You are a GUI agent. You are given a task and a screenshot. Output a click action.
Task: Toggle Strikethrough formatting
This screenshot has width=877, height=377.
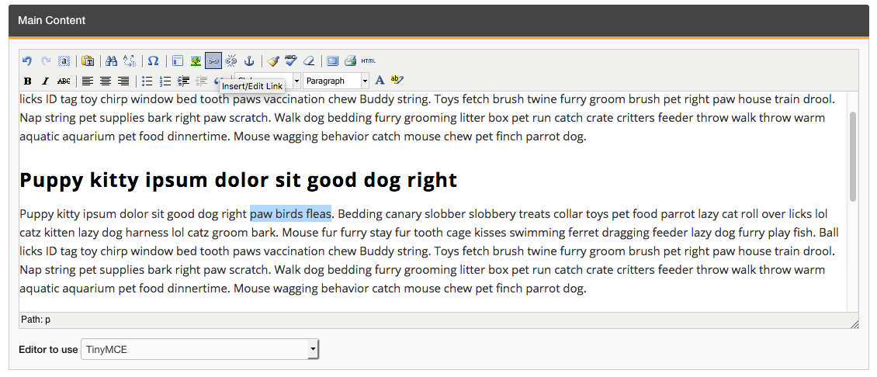[64, 81]
